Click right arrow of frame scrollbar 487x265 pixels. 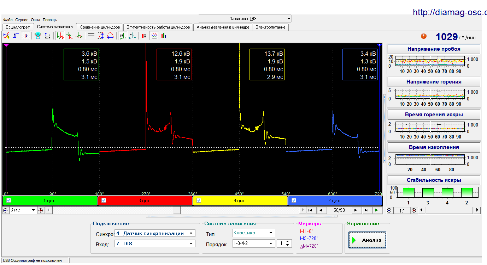(x=302, y=210)
